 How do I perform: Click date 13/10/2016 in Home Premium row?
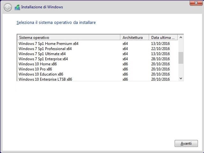click(160, 44)
